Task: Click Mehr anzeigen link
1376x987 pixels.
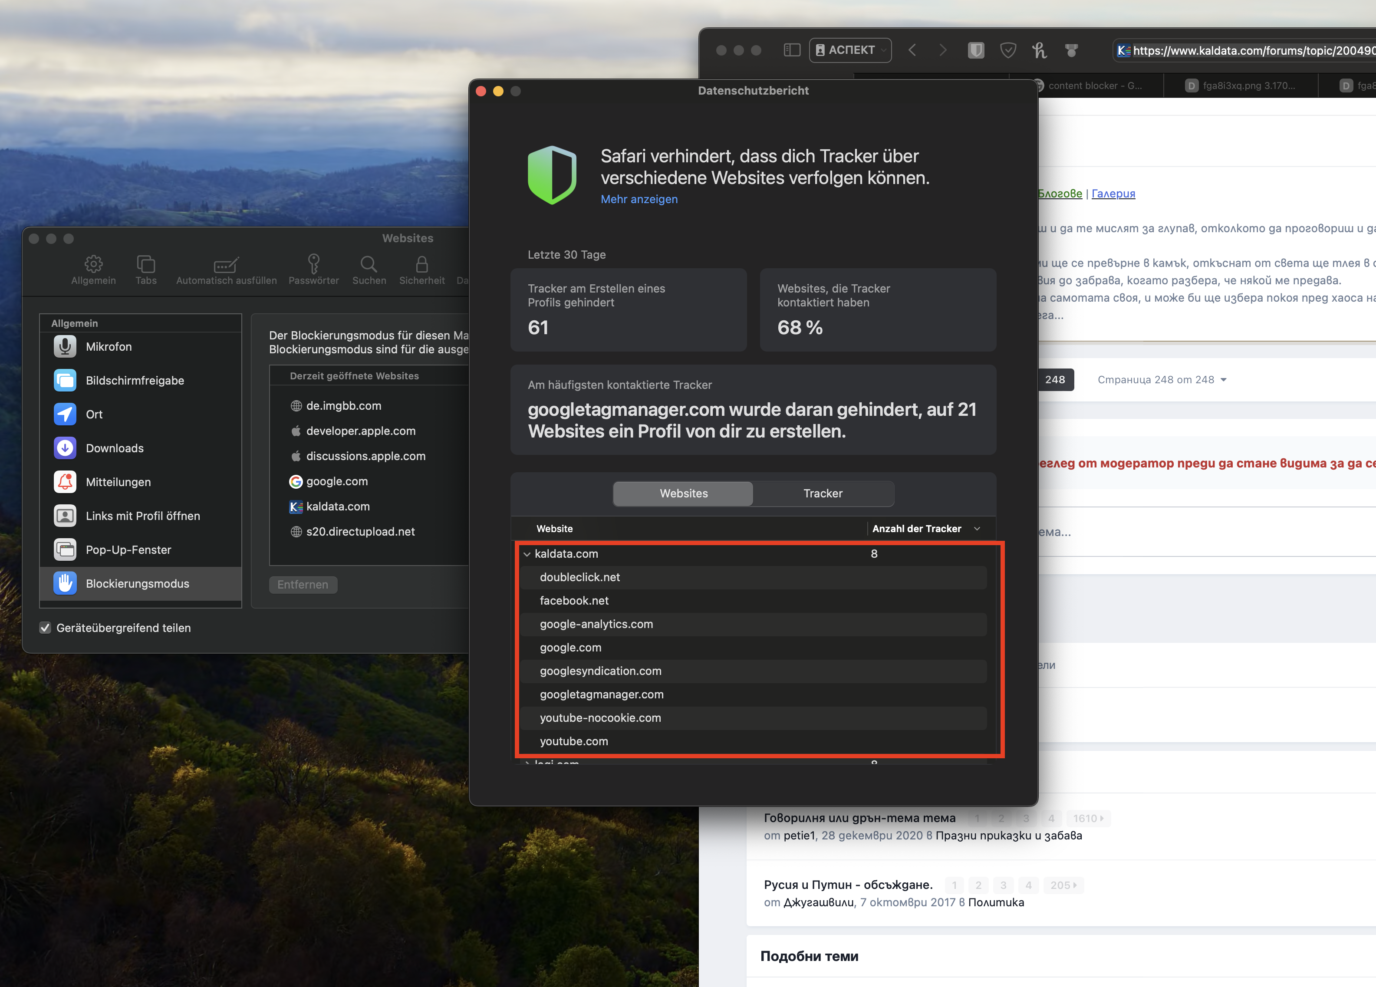Action: (639, 199)
